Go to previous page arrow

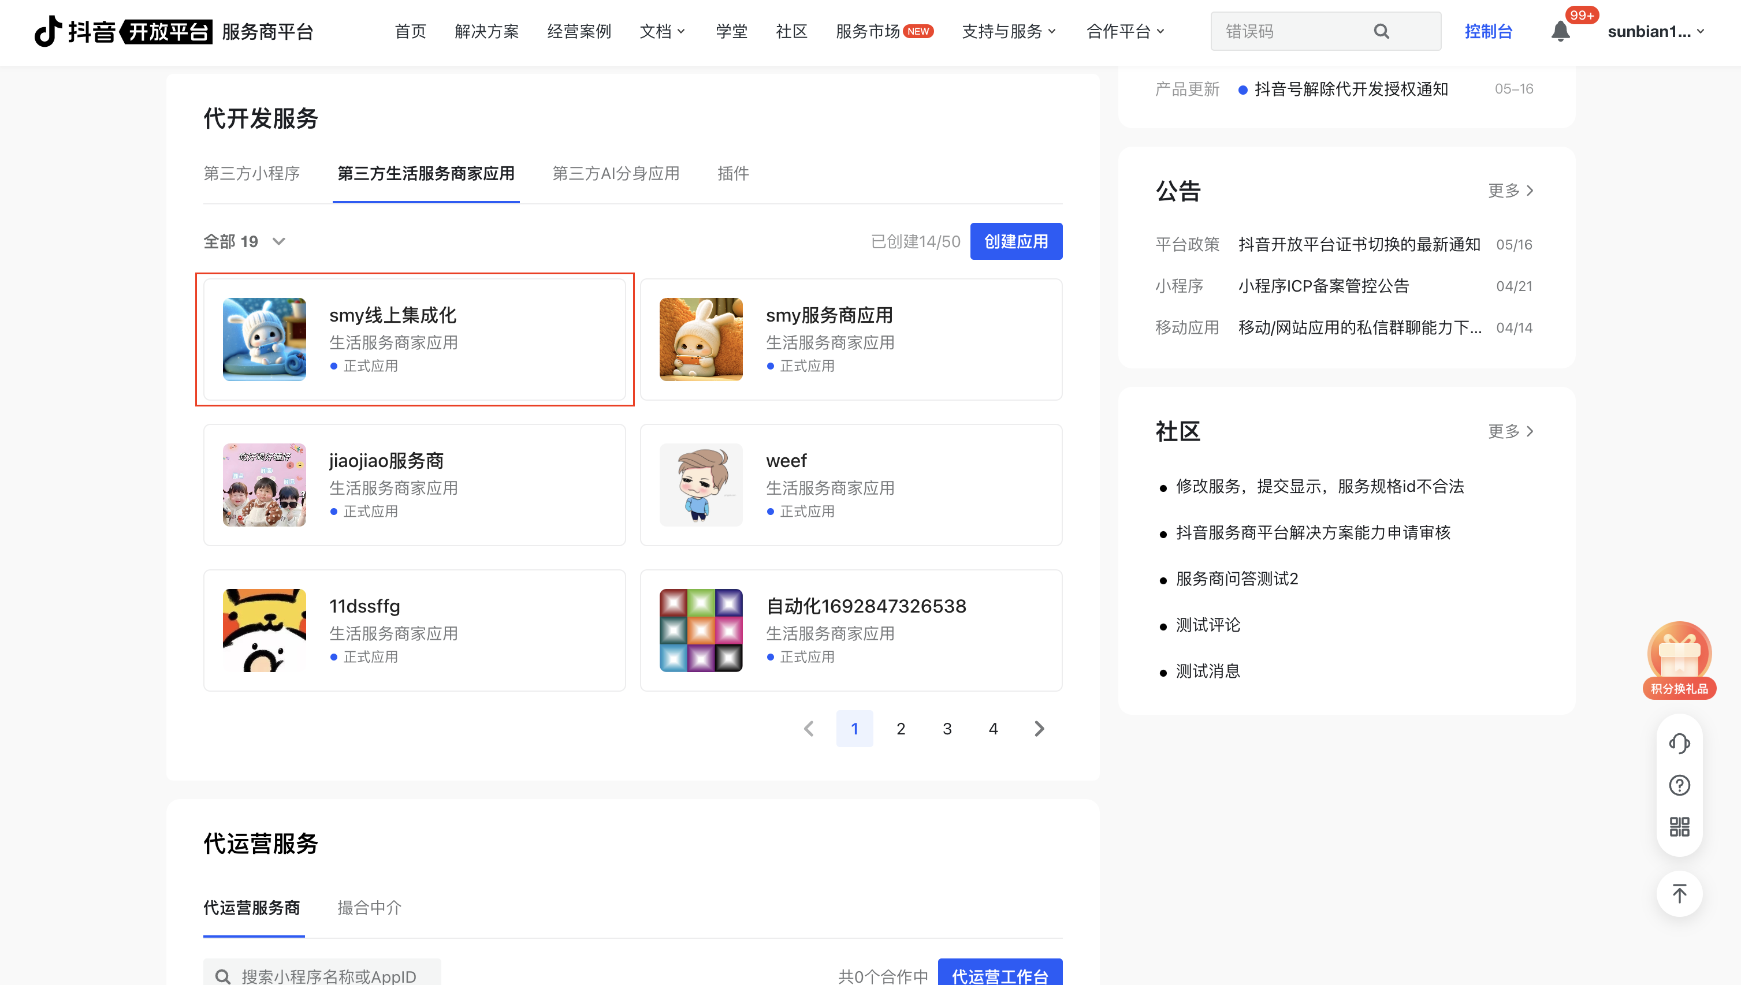pyautogui.click(x=809, y=729)
